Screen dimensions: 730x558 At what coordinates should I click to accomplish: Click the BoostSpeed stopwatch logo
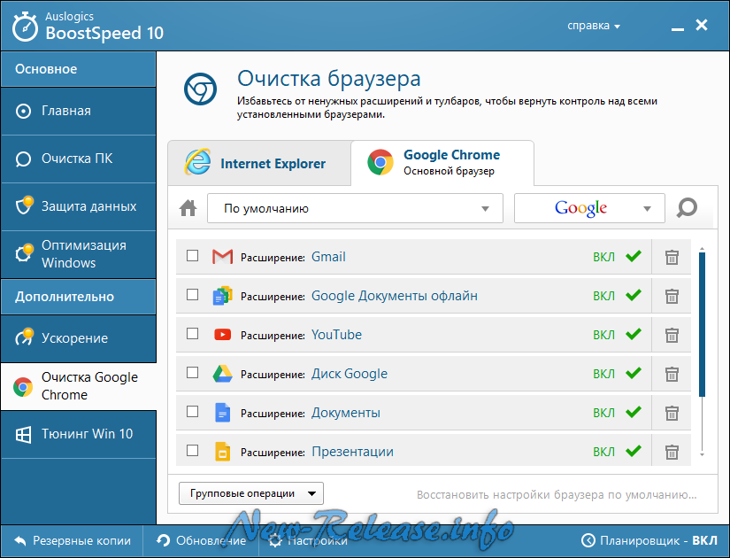click(x=25, y=26)
